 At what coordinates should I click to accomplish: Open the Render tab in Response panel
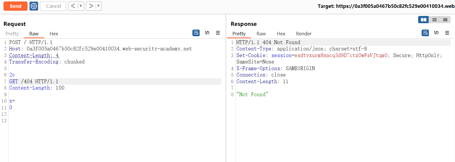coord(304,34)
